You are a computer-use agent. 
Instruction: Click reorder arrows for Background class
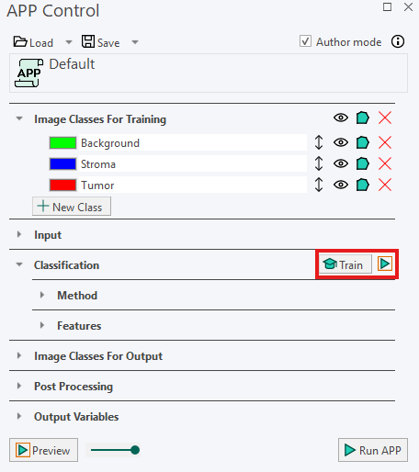click(x=319, y=142)
